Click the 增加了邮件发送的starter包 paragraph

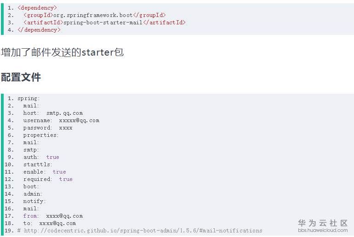coord(63,52)
